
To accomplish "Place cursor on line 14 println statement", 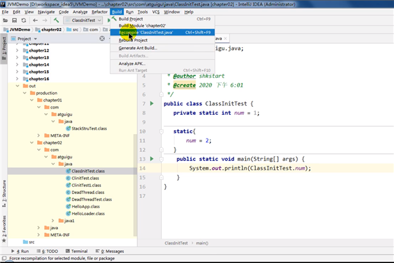I will click(249, 168).
